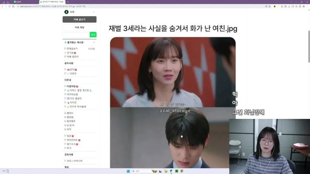
Task: Open the 다치킨 board
Action: (73, 102)
